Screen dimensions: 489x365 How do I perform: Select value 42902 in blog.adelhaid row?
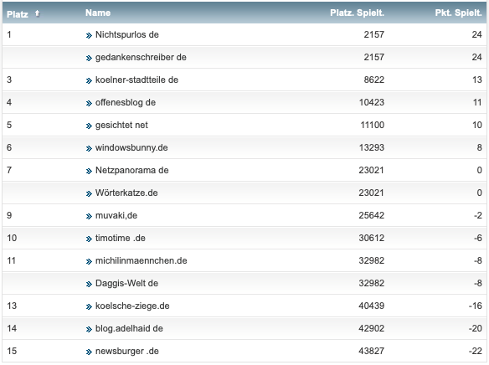point(372,328)
